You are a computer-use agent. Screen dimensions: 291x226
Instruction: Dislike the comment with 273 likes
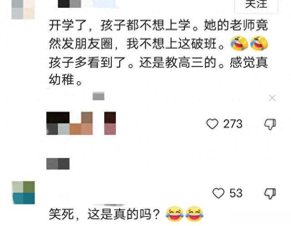(270, 124)
